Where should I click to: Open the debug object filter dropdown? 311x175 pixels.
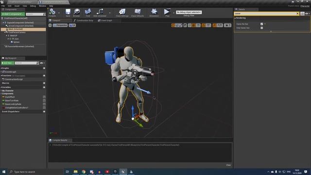pos(189,12)
